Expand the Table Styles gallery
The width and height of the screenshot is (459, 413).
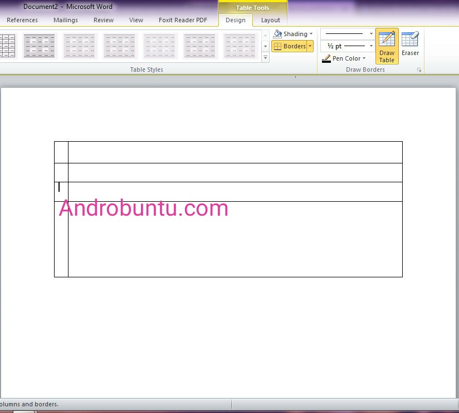[x=265, y=57]
